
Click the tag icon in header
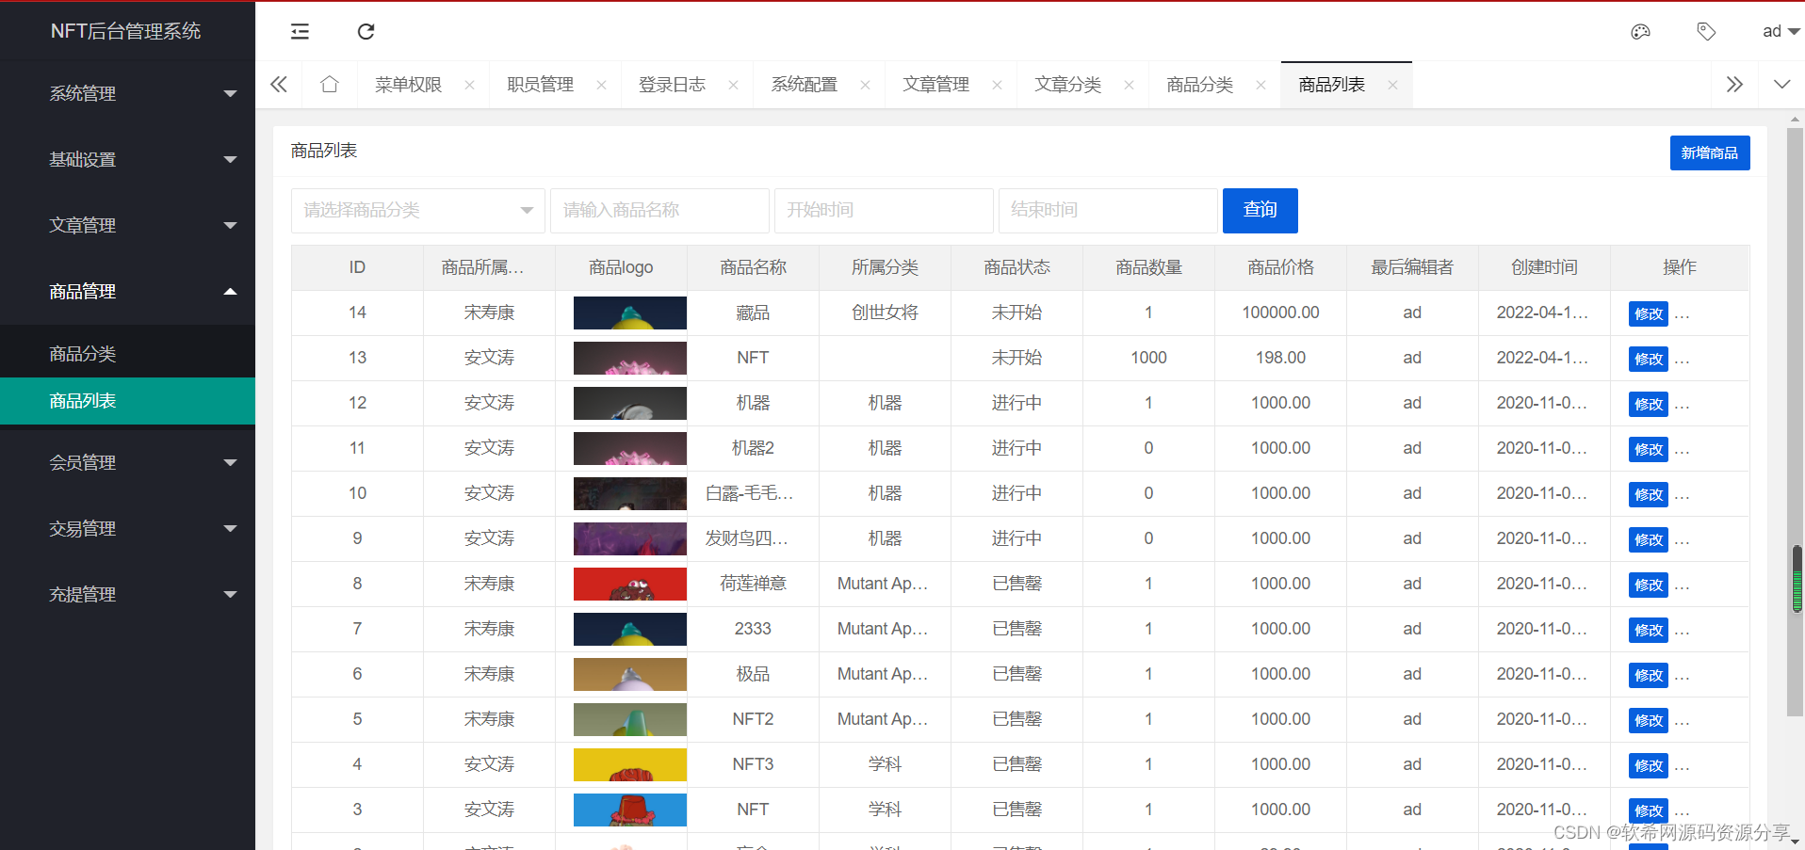(1706, 32)
